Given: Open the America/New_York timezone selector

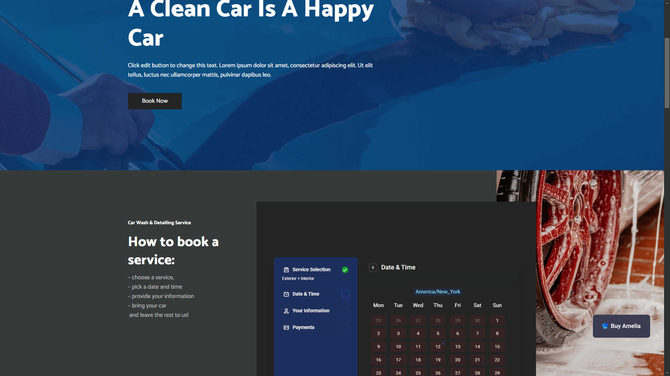Looking at the screenshot, I should tap(438, 292).
